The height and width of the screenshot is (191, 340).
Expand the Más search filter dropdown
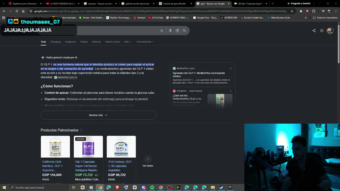pos(128,42)
